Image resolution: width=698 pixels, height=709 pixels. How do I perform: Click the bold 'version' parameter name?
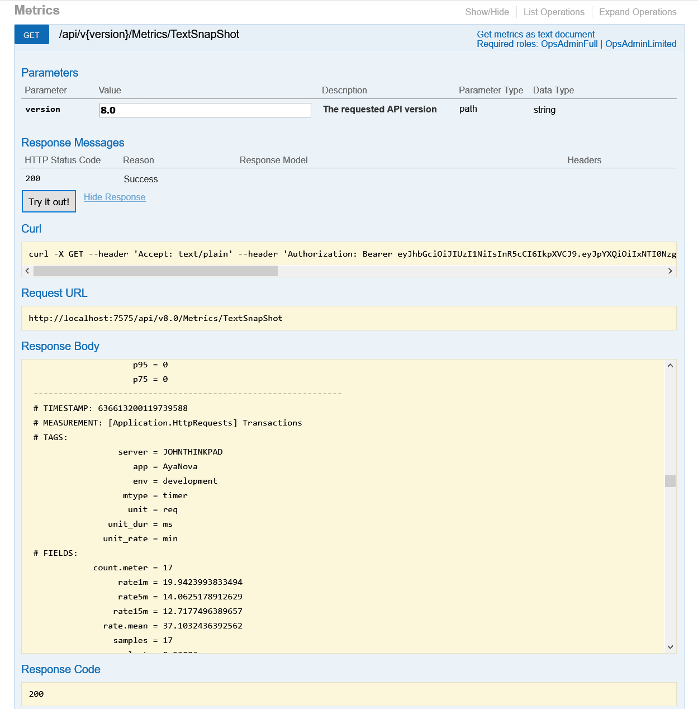point(42,109)
